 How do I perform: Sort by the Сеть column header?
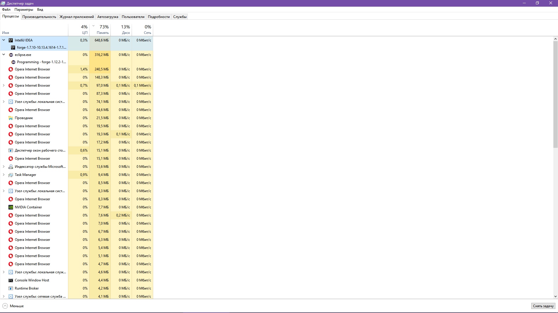click(x=142, y=30)
